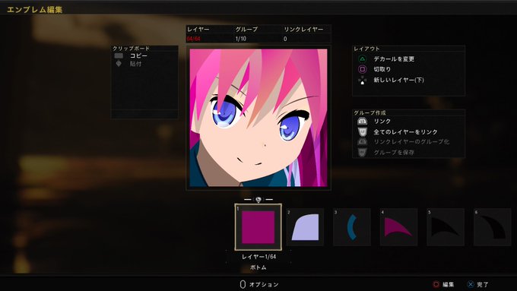Choose 全てのレイヤーをリンク in group menu
This screenshot has width=517, height=291.
click(x=405, y=131)
